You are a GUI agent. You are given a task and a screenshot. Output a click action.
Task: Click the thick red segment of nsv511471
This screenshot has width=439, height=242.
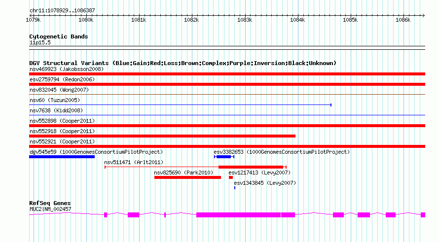point(251,167)
